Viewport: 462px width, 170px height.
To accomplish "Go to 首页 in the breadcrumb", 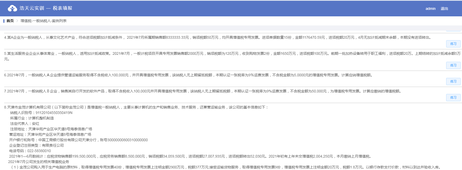I will click(10, 21).
